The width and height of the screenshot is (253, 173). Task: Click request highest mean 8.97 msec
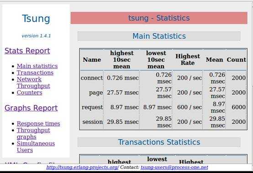coord(124,107)
